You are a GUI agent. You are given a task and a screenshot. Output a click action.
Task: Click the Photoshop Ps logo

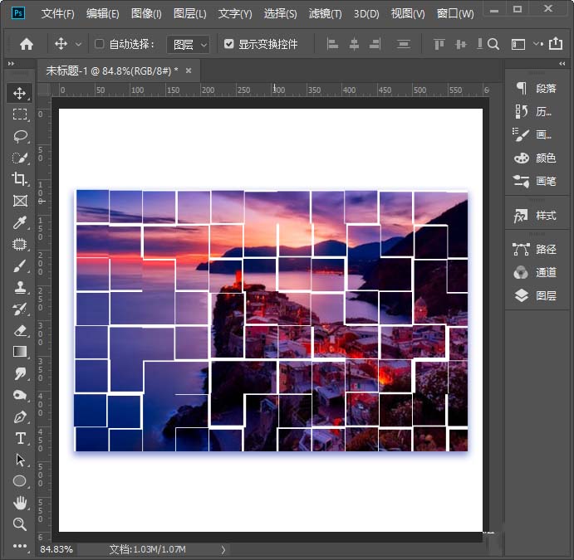click(18, 13)
